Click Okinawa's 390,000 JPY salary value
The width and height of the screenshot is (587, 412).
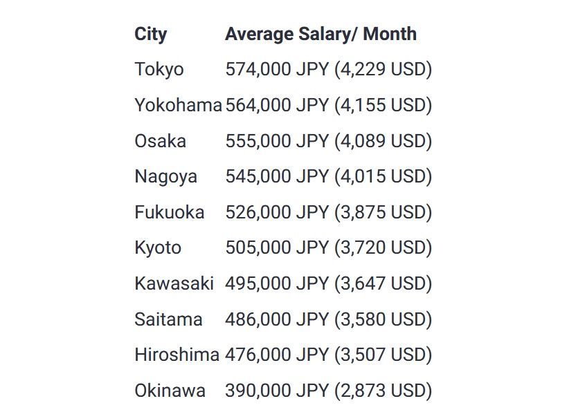click(329, 391)
